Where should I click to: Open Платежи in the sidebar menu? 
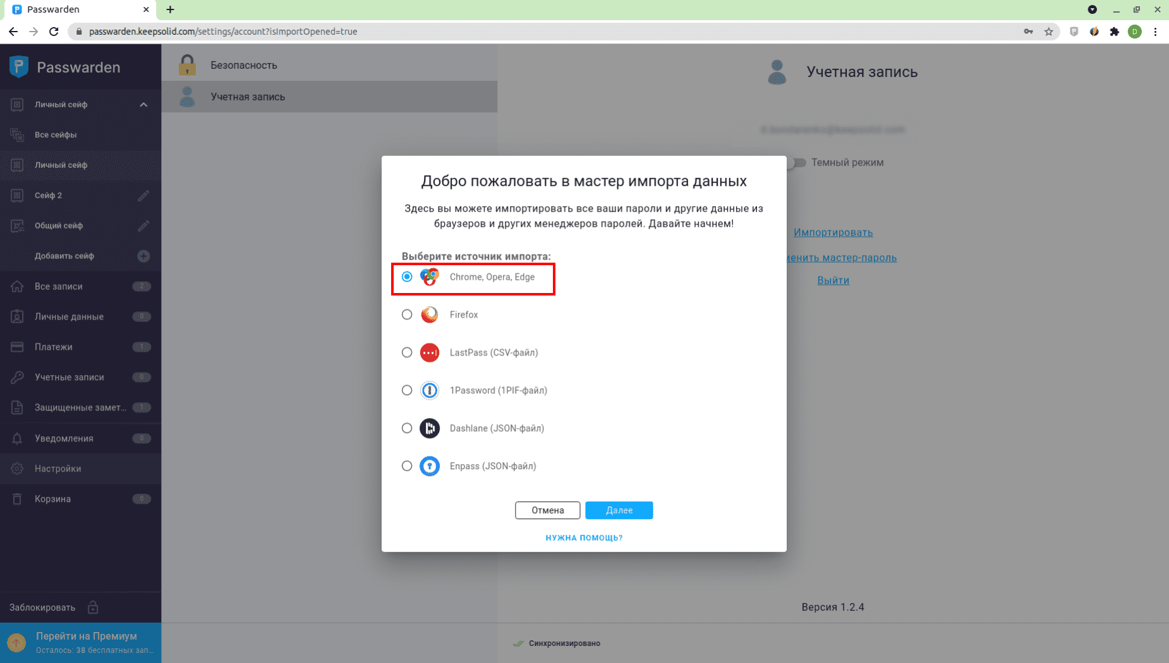54,347
